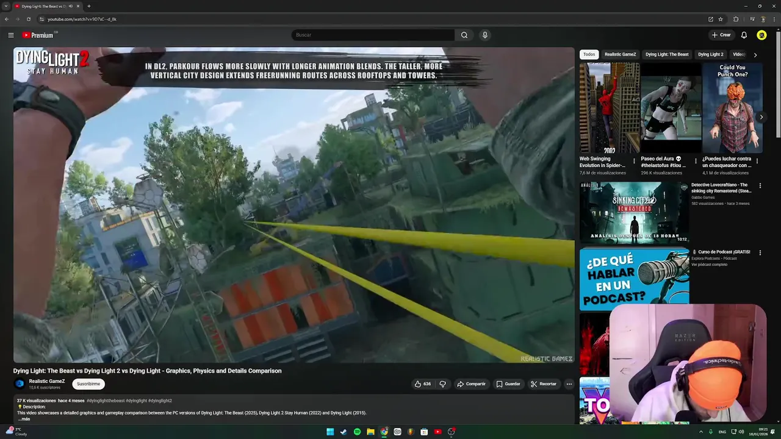Click Ver podcast completo link
The width and height of the screenshot is (781, 439).
[710, 265]
